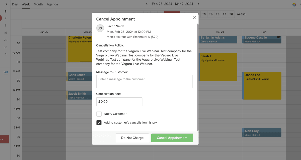Image resolution: width=301 pixels, height=160 pixels.
Task: Switch to Month view tab
Action: tap(38, 4)
